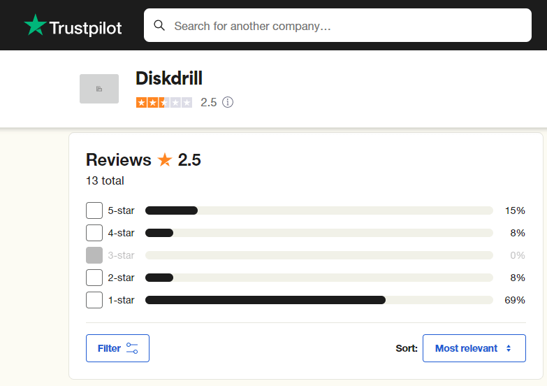The image size is (547, 386).
Task: Check the 1-star filter checkbox
Action: [x=94, y=300]
